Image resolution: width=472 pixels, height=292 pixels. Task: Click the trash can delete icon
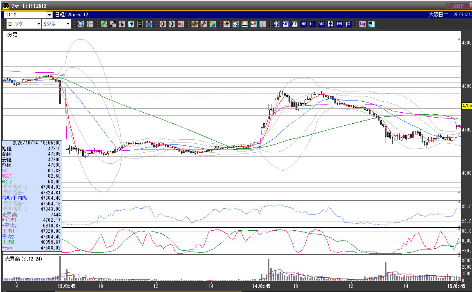coord(149,24)
